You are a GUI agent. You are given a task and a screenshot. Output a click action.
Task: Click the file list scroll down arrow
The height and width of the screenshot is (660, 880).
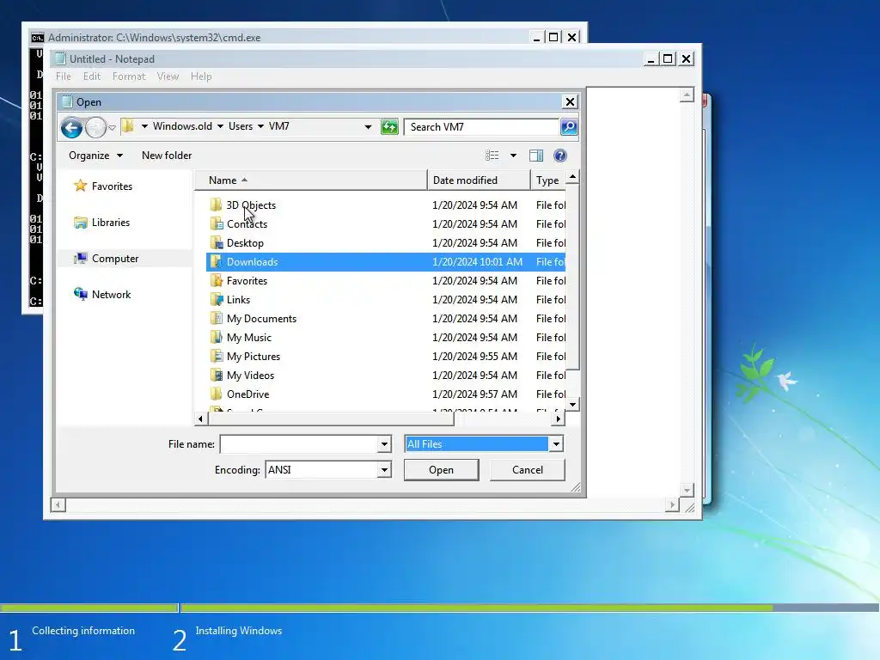point(572,405)
